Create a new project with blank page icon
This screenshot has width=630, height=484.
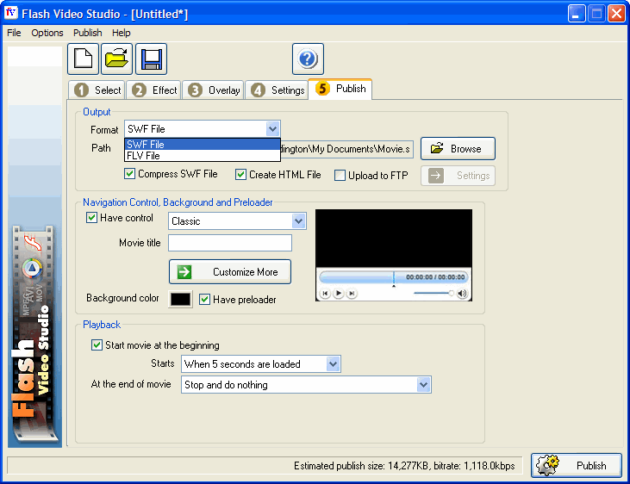tap(84, 59)
